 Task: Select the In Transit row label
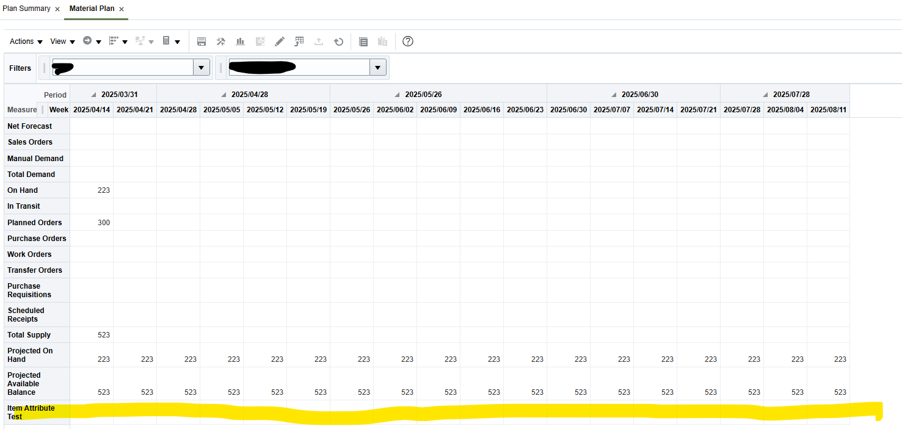pos(24,206)
